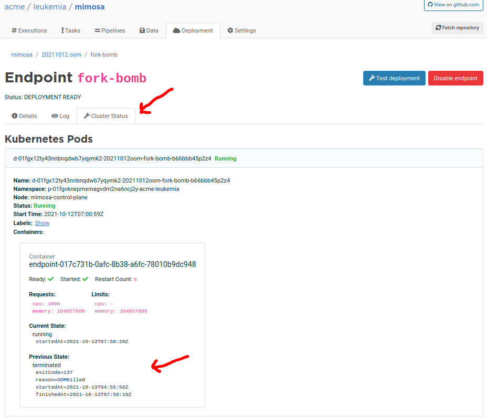Select the Cluster Status sub-tab
487x418 pixels.
[105, 116]
